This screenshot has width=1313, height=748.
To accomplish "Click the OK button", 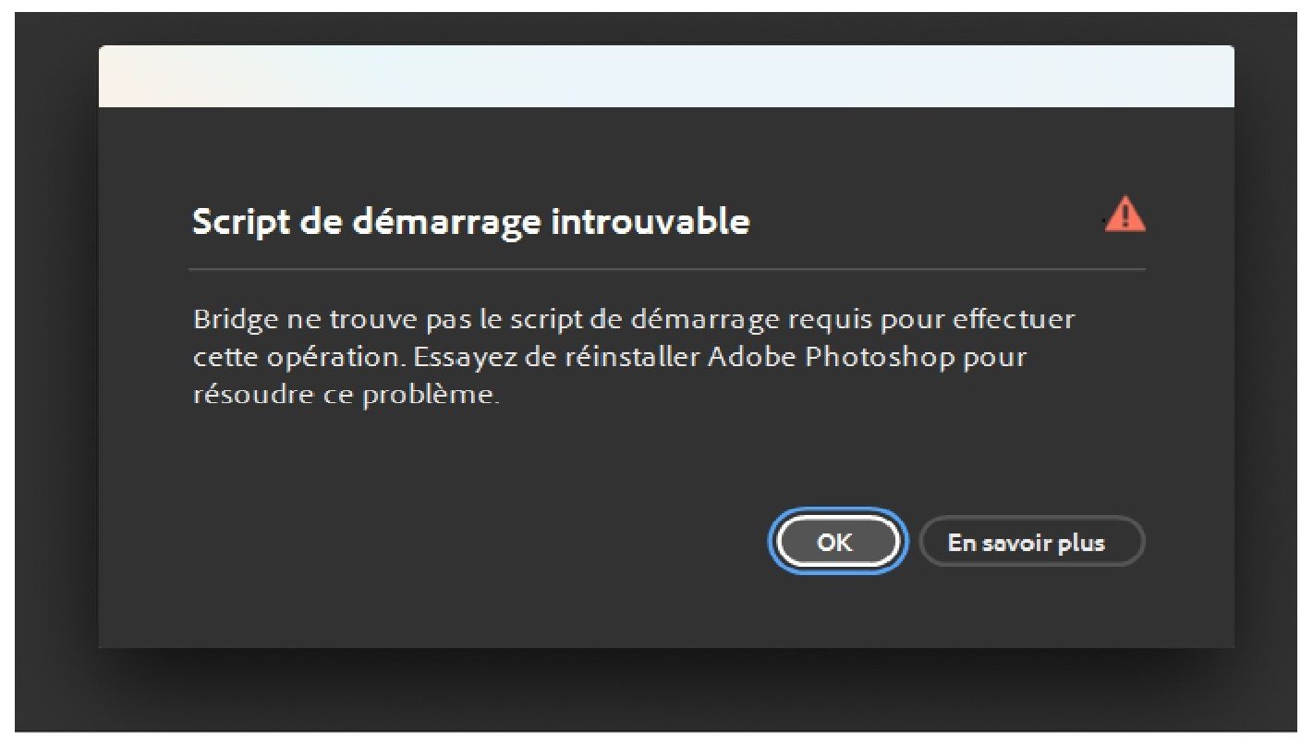I will point(836,543).
